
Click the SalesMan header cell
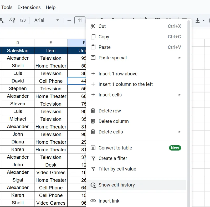[18, 51]
